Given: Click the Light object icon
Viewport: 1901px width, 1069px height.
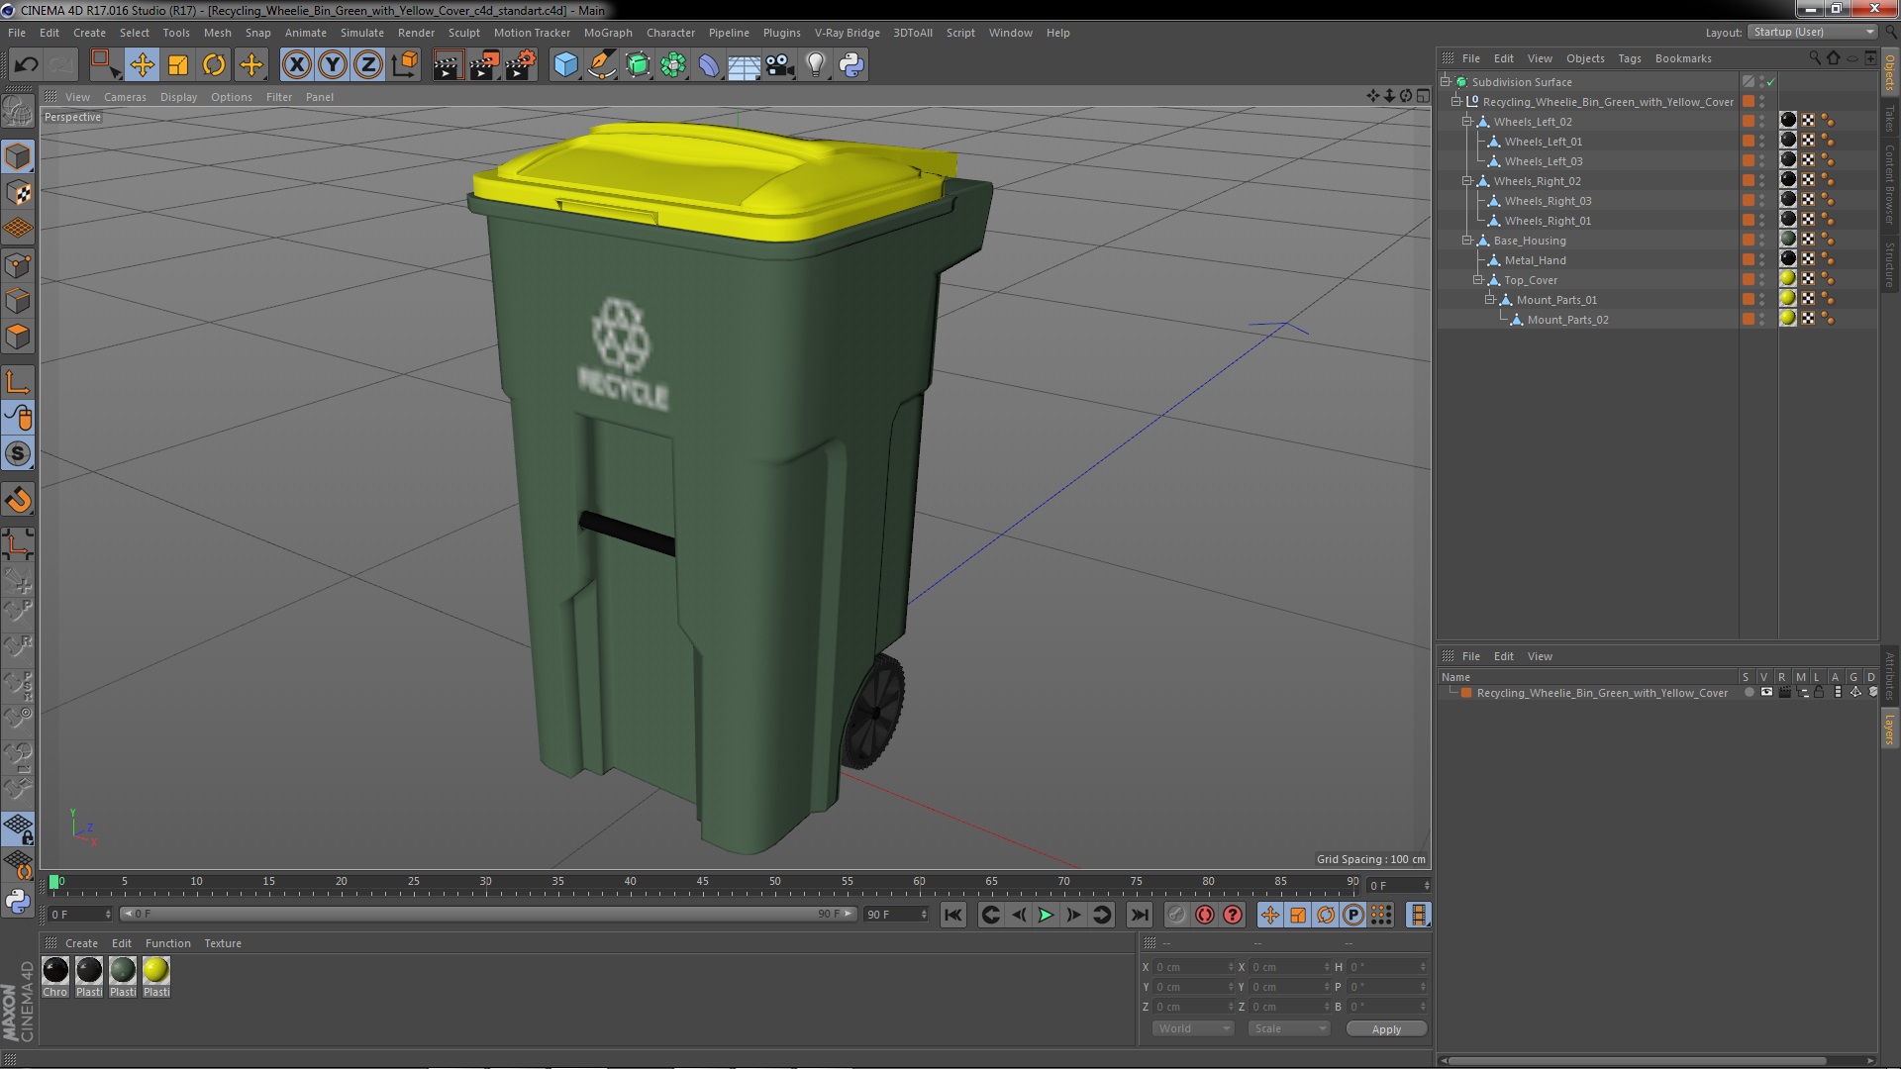Looking at the screenshot, I should [x=815, y=65].
